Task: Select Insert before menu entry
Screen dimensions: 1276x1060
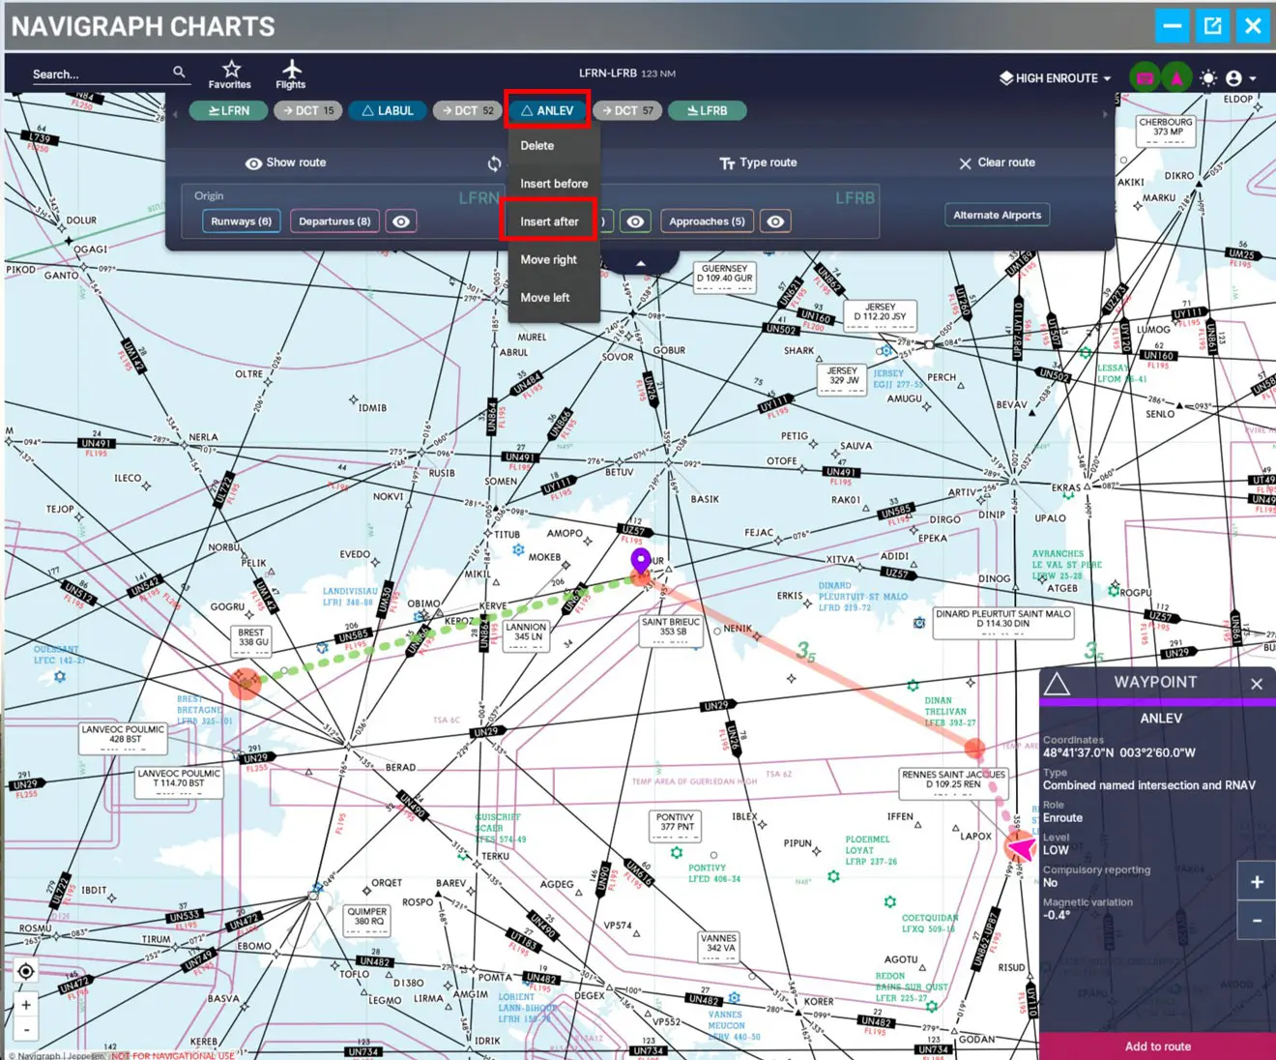Action: pos(554,184)
